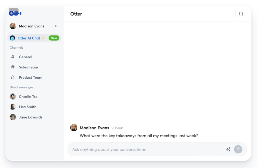
Task: Open the Madison Evans profile menu
Action: 31,26
